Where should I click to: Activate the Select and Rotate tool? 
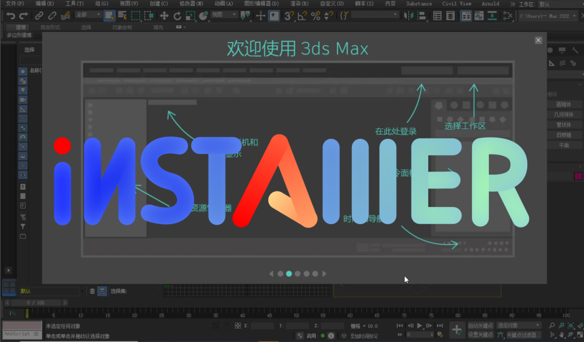[177, 16]
